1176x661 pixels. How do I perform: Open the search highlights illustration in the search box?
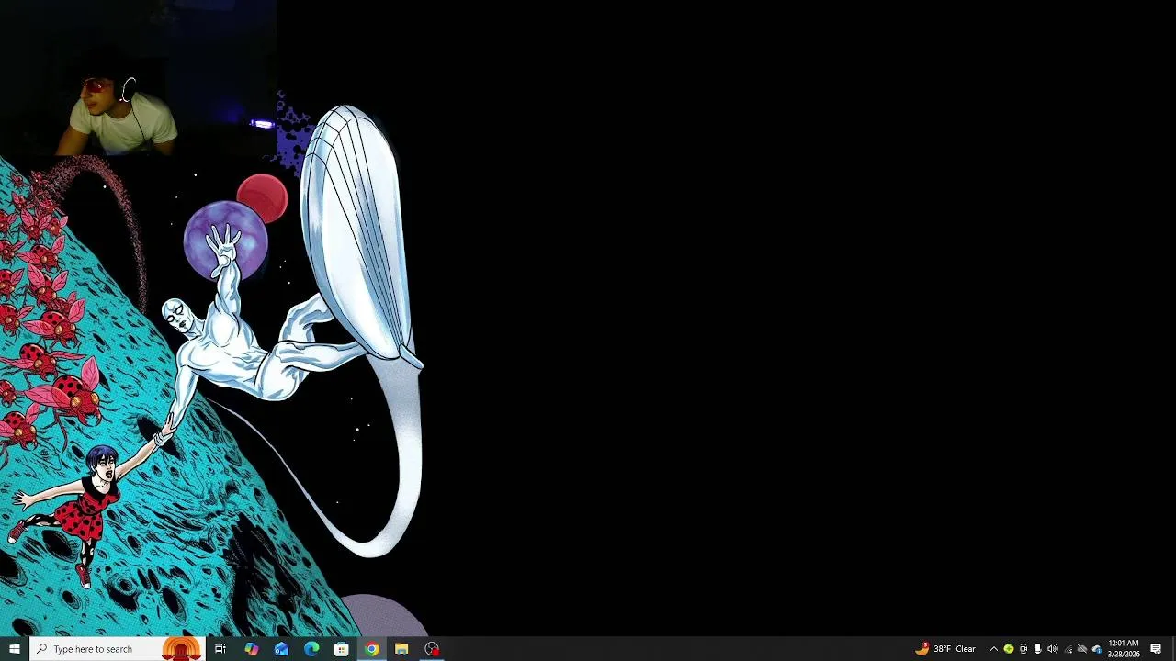pos(181,649)
